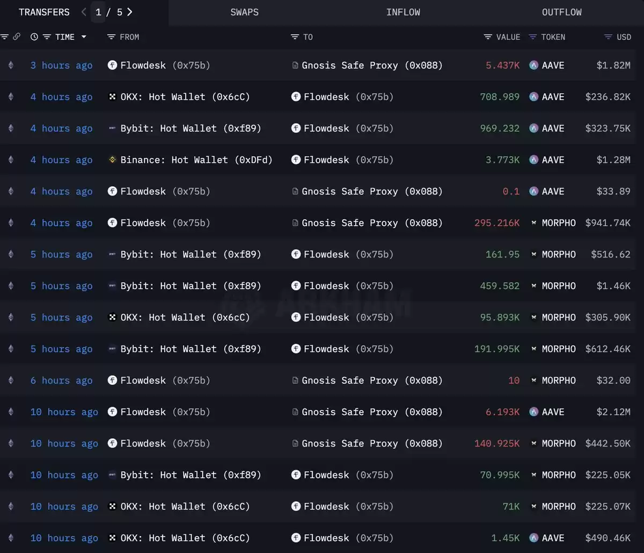
Task: Click the USD amount $442.50K
Action: point(608,443)
